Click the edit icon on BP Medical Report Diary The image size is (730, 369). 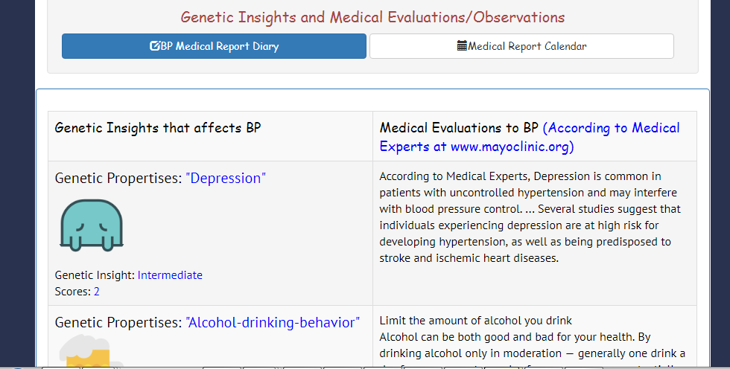pos(154,46)
